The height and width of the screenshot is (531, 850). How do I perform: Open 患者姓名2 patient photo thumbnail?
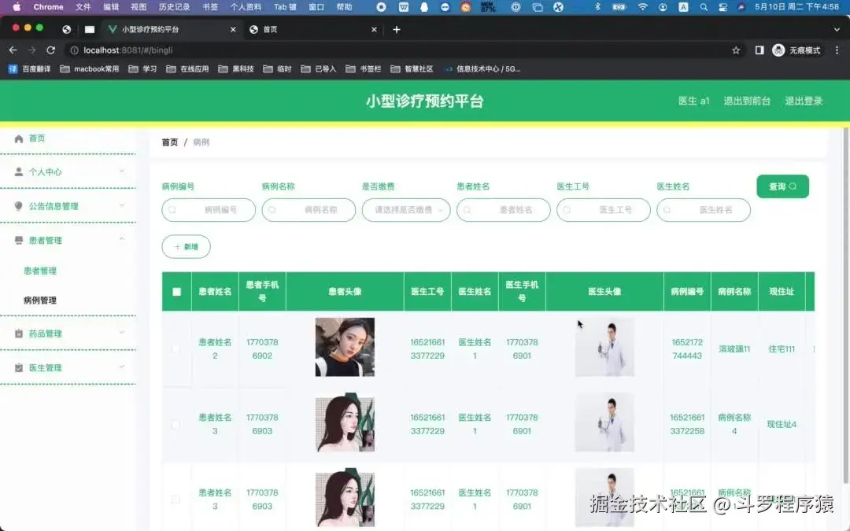(345, 347)
